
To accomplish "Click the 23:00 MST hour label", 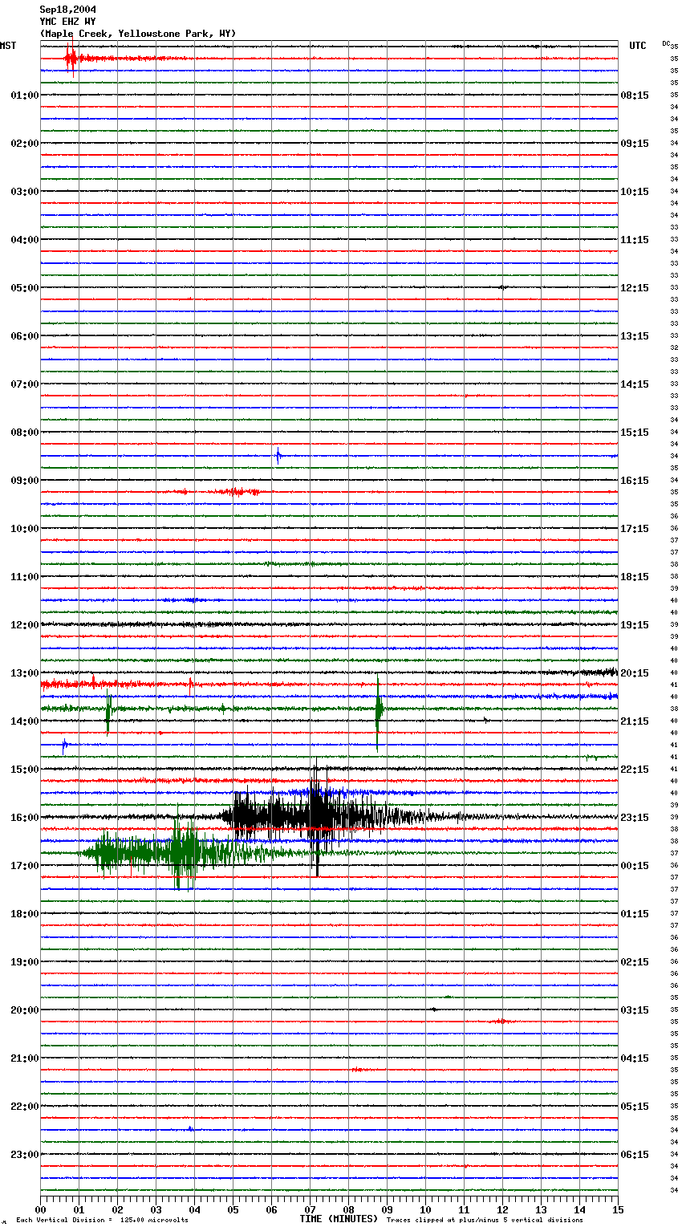I will 24,1155.
